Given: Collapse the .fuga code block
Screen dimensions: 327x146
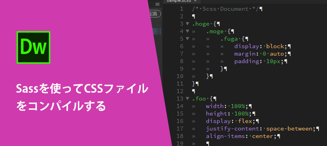Looking at the screenshot, I should (x=187, y=39).
